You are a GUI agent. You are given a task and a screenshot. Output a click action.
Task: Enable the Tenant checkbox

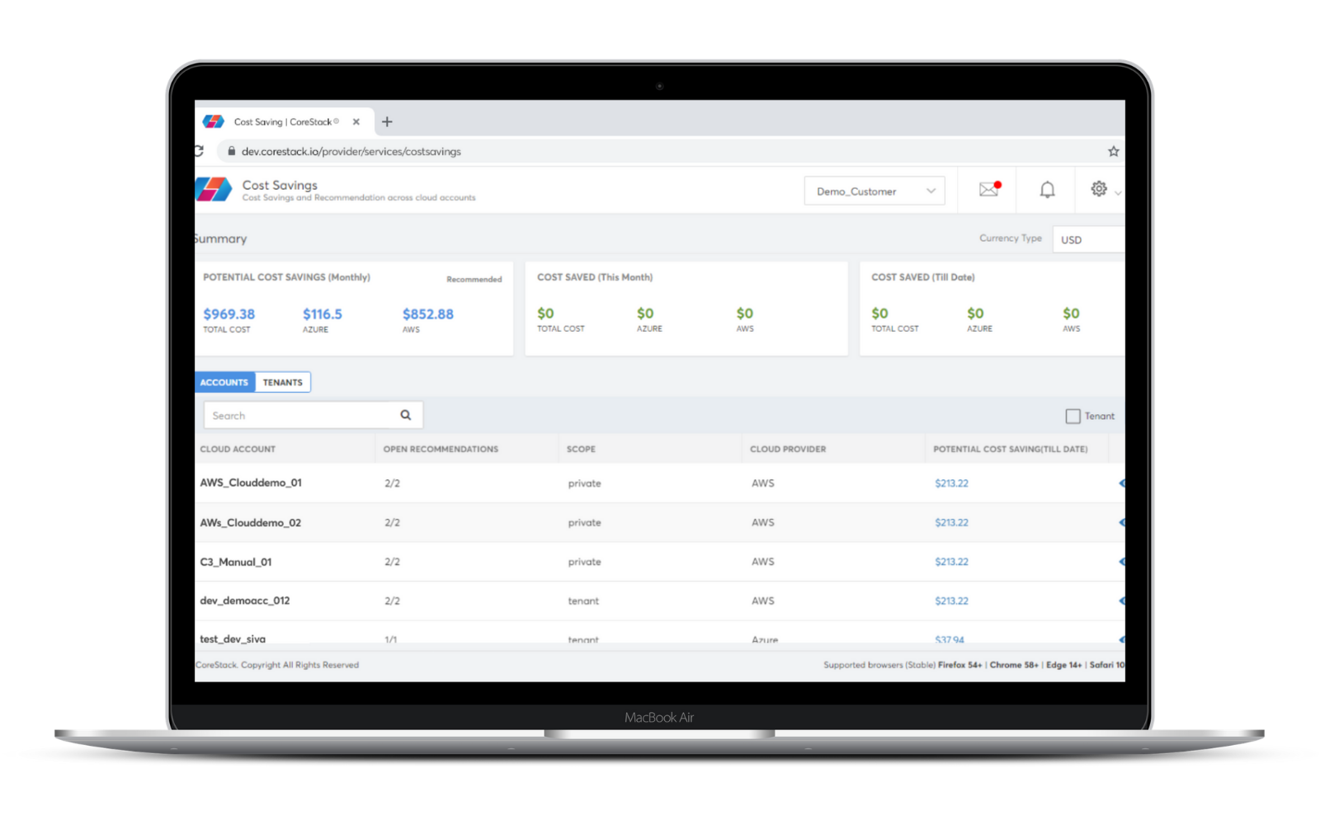point(1072,417)
